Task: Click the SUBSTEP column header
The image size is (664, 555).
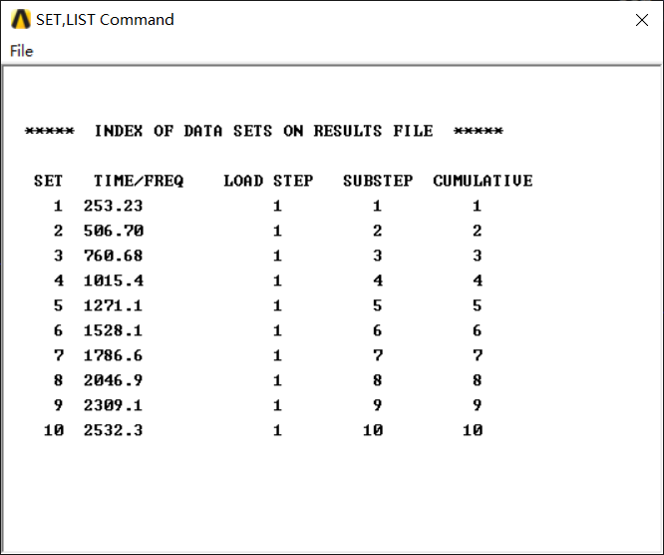Action: pos(378,181)
